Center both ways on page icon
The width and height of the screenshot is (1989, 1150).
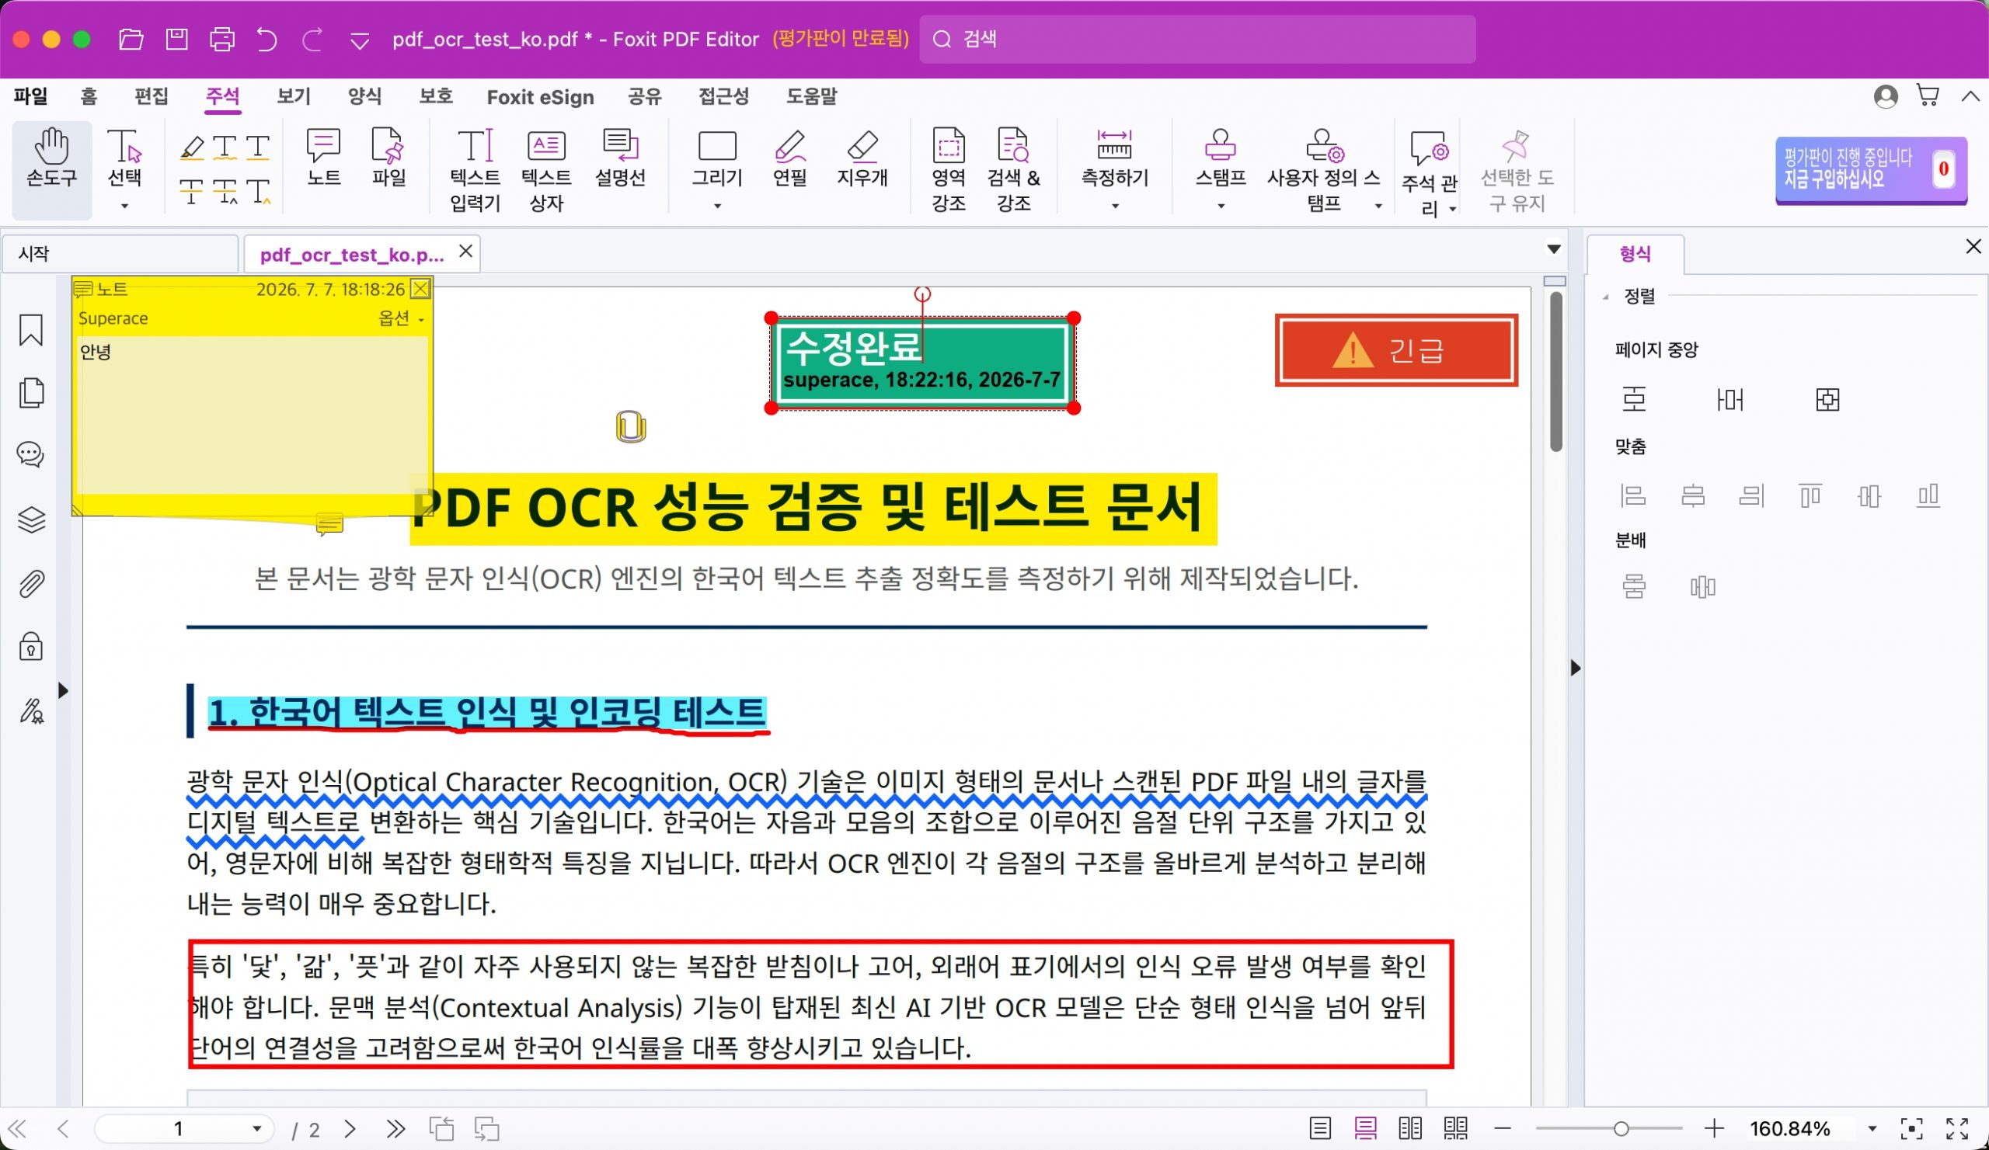(x=1827, y=399)
